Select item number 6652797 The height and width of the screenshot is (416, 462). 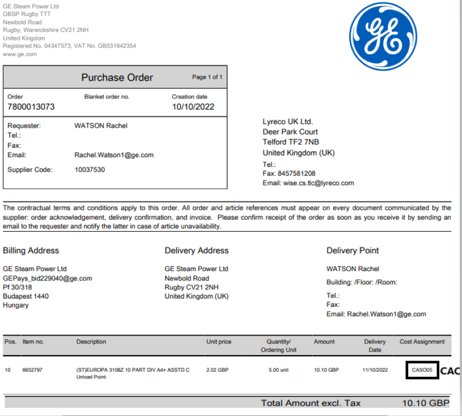tap(33, 370)
